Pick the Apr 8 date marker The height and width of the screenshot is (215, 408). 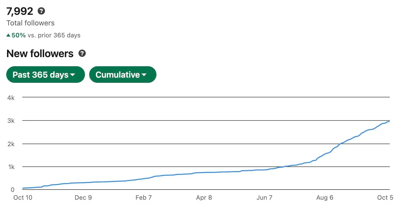click(204, 198)
